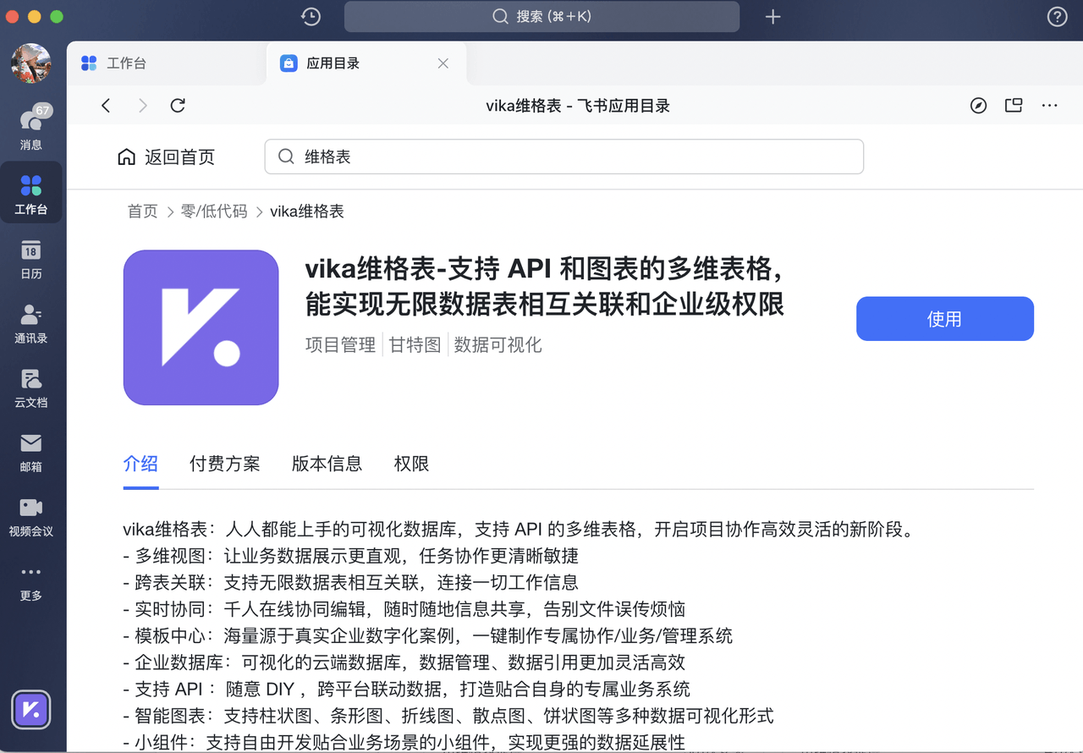Screen dimensions: 1083x753
Task: Go back with the left arrow
Action: tap(106, 106)
